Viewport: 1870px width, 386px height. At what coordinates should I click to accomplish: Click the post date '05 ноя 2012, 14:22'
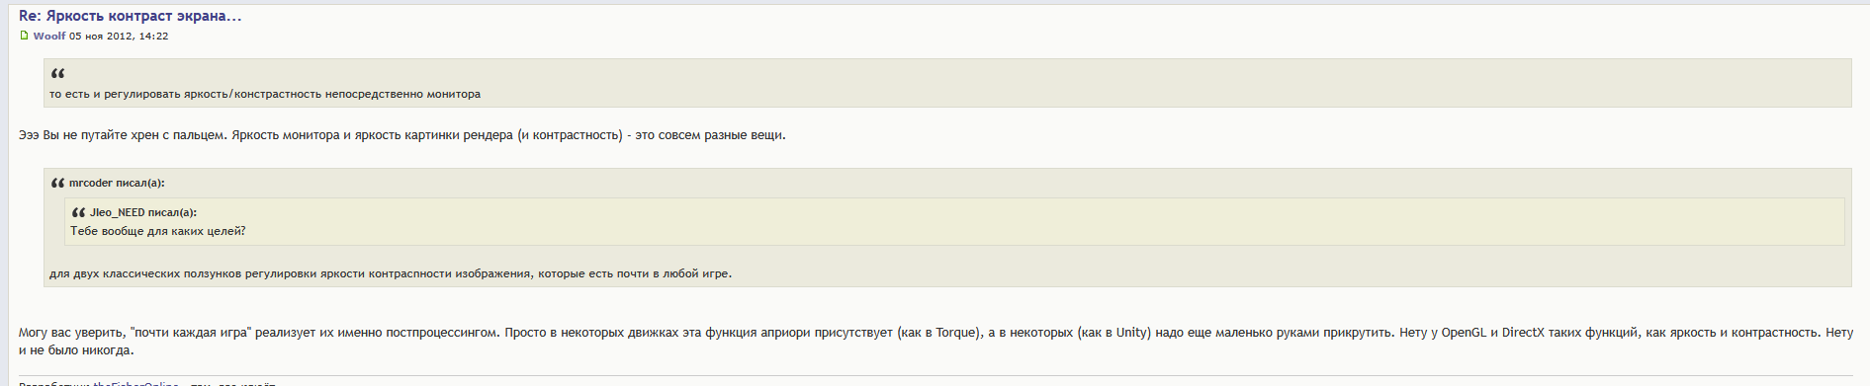(x=119, y=36)
